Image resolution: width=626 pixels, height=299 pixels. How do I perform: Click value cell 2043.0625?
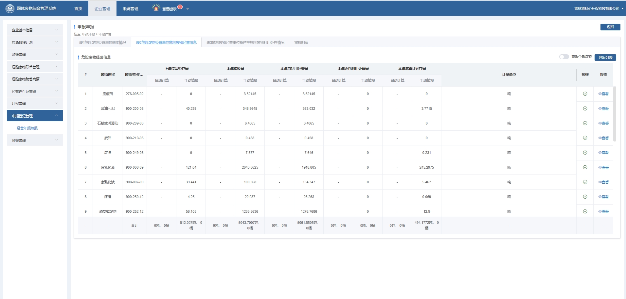pos(250,167)
